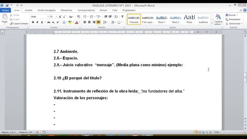Apply bulleted list
The image size is (247, 139).
coord(85,17)
